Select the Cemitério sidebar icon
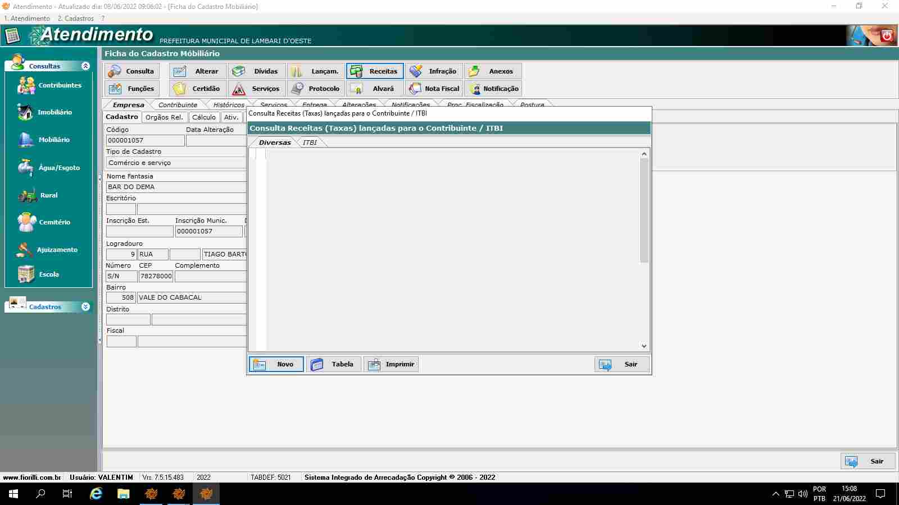Image resolution: width=899 pixels, height=505 pixels. point(26,222)
